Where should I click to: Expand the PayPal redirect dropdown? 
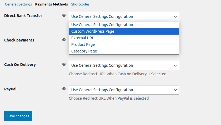coord(124,90)
